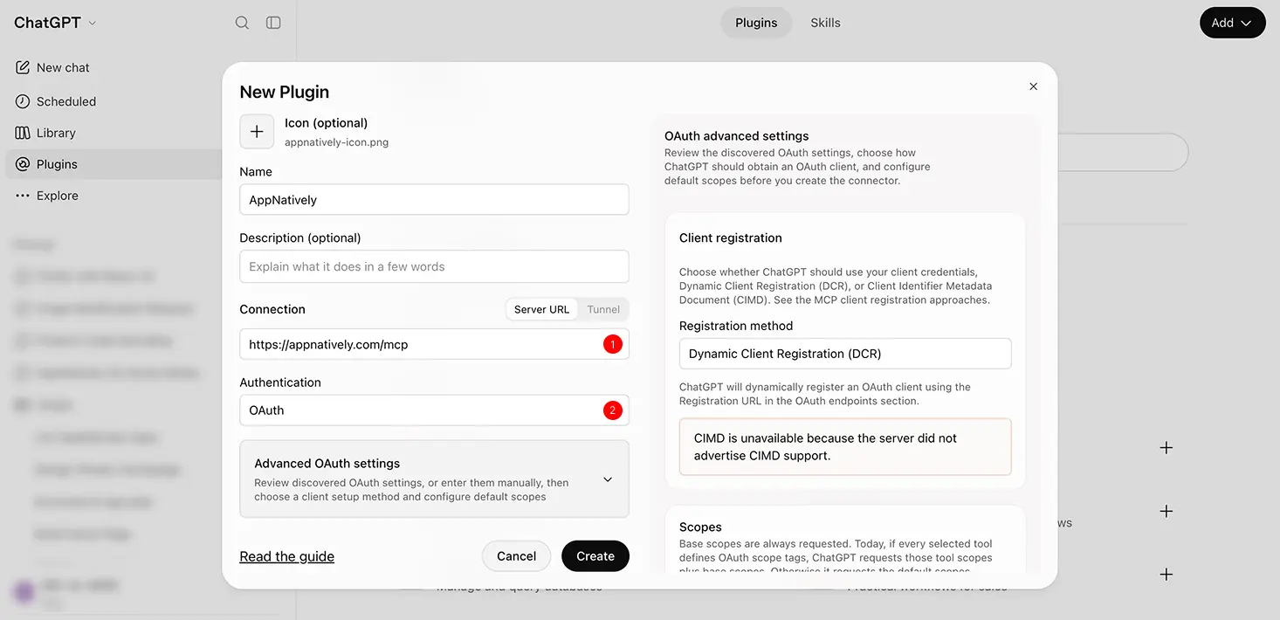
Task: Click the server URL input field
Action: (434, 344)
